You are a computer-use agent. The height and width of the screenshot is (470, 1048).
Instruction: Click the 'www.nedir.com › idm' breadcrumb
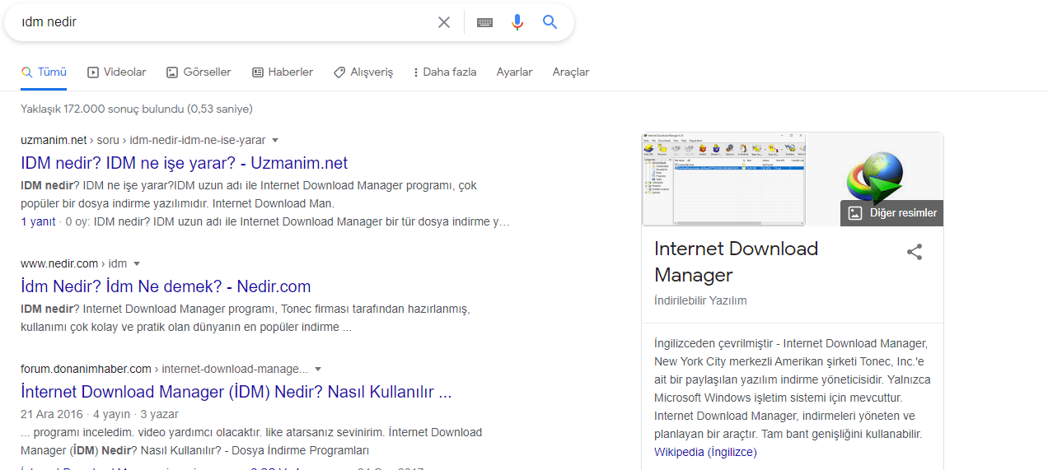click(x=74, y=263)
